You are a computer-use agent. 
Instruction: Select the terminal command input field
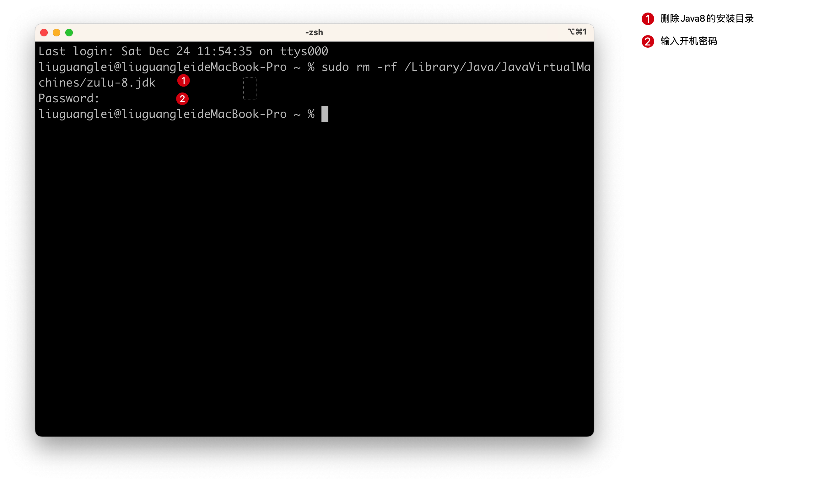[323, 113]
